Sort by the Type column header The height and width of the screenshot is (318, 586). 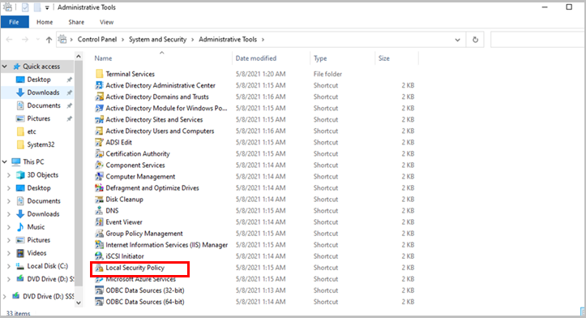[x=320, y=58]
